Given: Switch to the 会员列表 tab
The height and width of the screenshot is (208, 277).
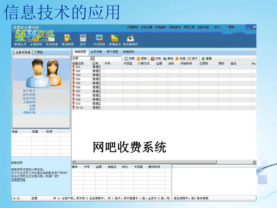Looking at the screenshot, I should coord(96,52).
